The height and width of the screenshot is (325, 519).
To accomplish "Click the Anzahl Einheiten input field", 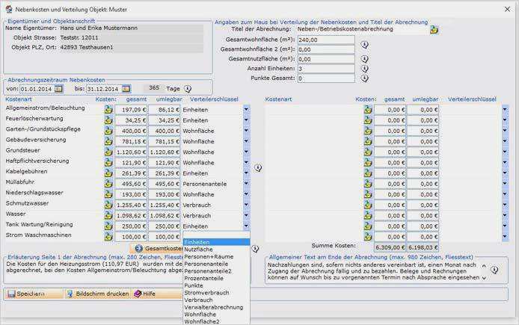I will point(326,69).
